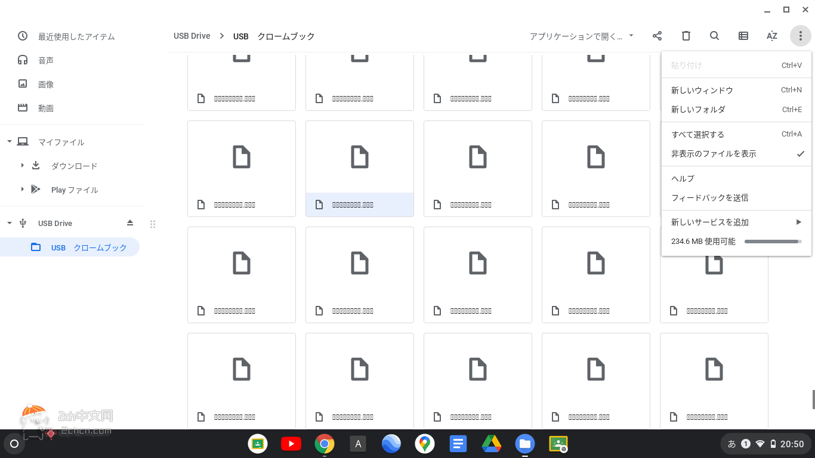Click the trash delete icon
Screen dimensions: 815x458
pos(686,36)
